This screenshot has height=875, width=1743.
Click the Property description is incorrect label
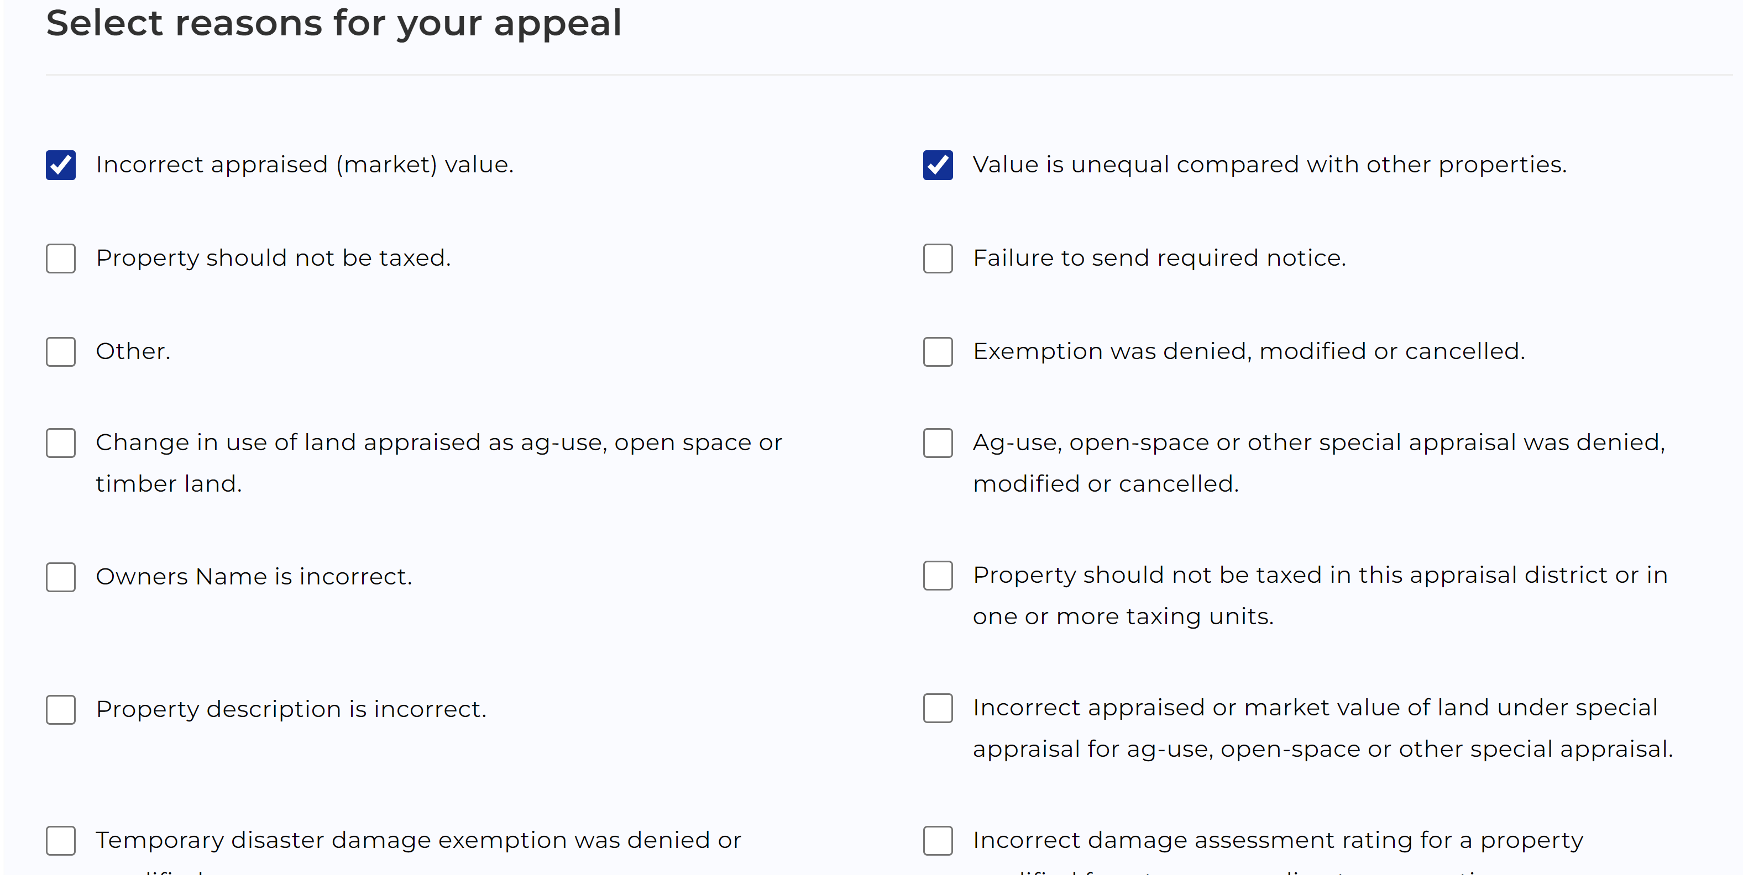[x=291, y=709]
